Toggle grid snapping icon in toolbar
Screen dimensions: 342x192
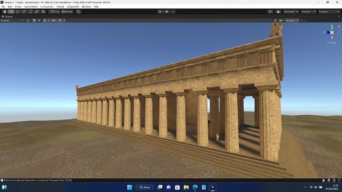click(79, 12)
